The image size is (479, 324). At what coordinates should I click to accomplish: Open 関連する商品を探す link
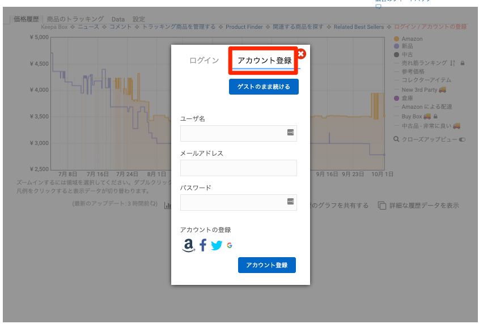[x=298, y=27]
